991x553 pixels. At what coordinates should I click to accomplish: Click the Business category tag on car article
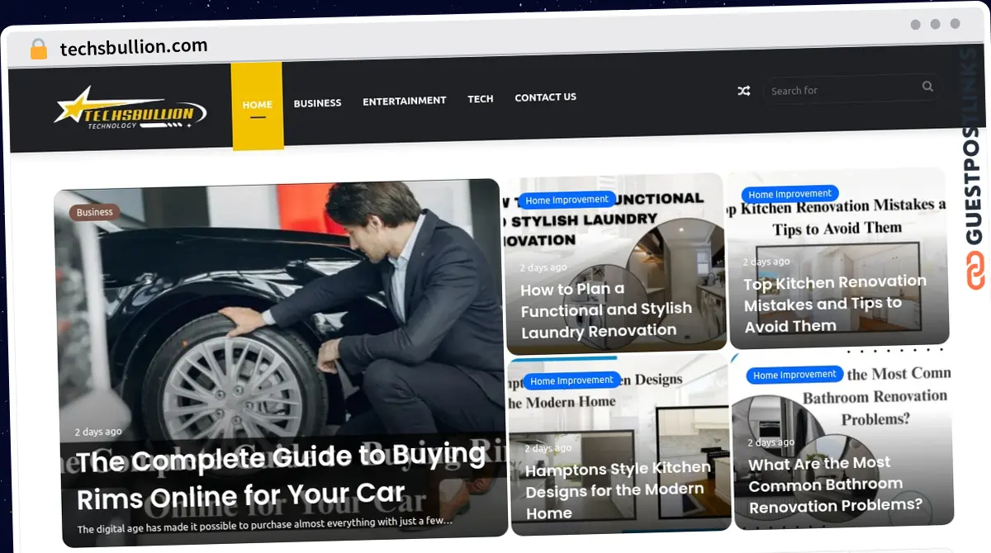pos(94,212)
